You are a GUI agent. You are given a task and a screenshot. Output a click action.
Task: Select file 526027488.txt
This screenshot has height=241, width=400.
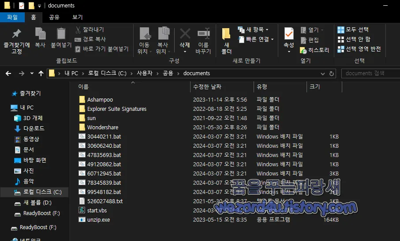click(x=101, y=201)
